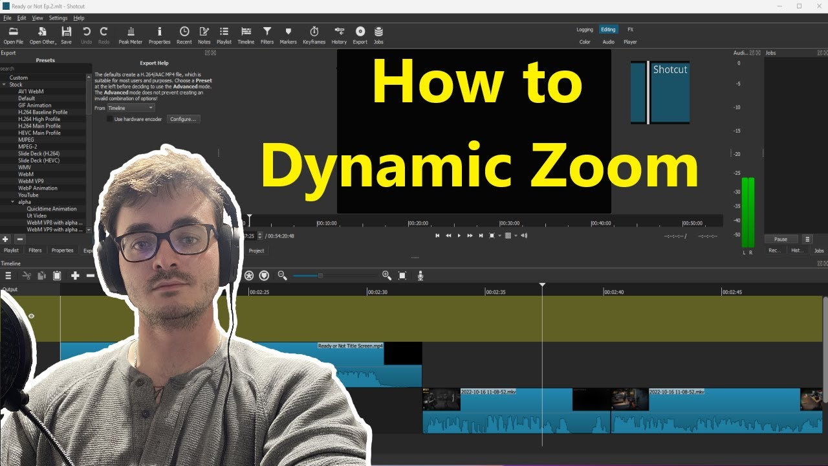Click the zoom timeline to fit icon
This screenshot has width=828, height=466.
[x=402, y=276]
